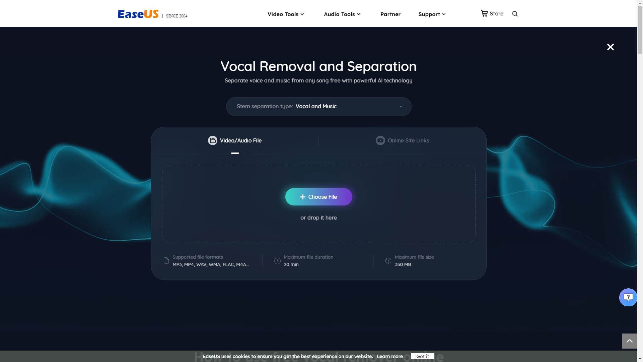Click the Learn more cookies link
The width and height of the screenshot is (643, 362).
[389, 357]
